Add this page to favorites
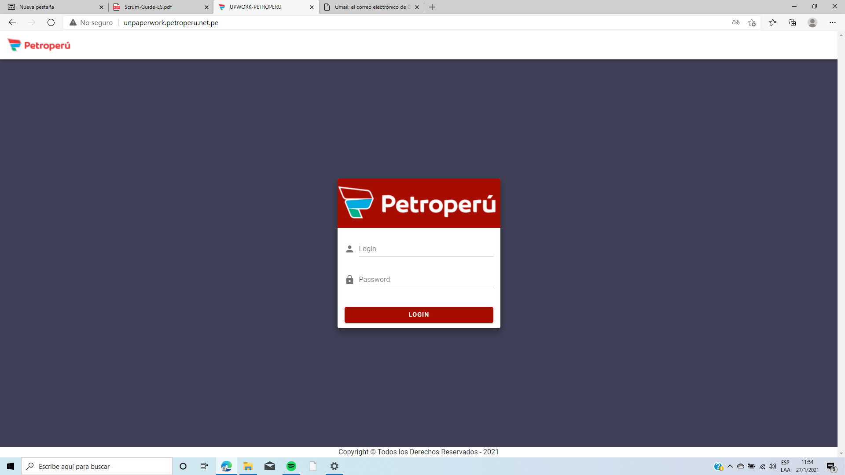This screenshot has height=475, width=845. point(752,22)
